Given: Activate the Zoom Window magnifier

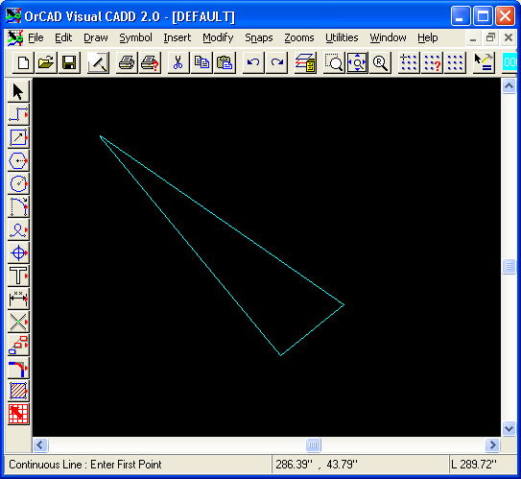Looking at the screenshot, I should point(334,62).
